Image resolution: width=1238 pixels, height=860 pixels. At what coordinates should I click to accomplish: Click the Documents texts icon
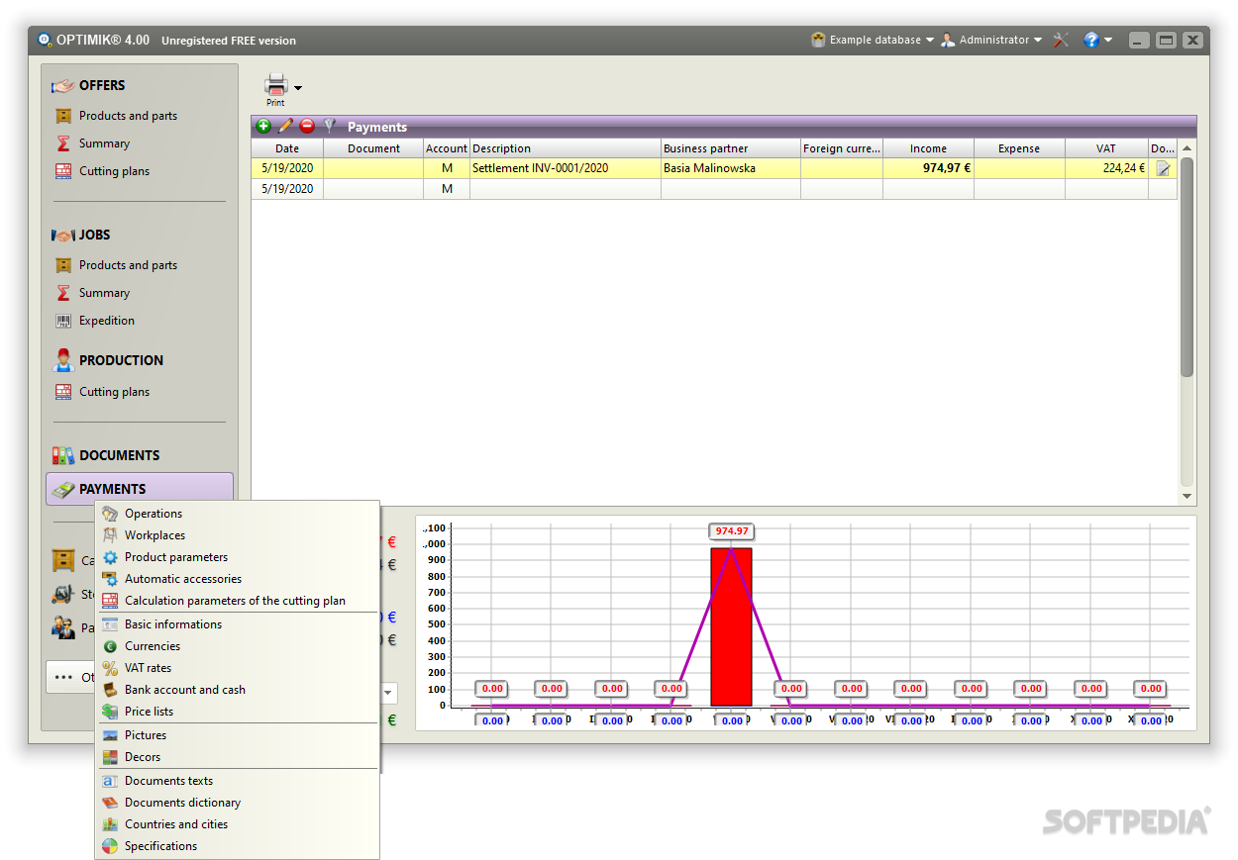click(x=110, y=781)
